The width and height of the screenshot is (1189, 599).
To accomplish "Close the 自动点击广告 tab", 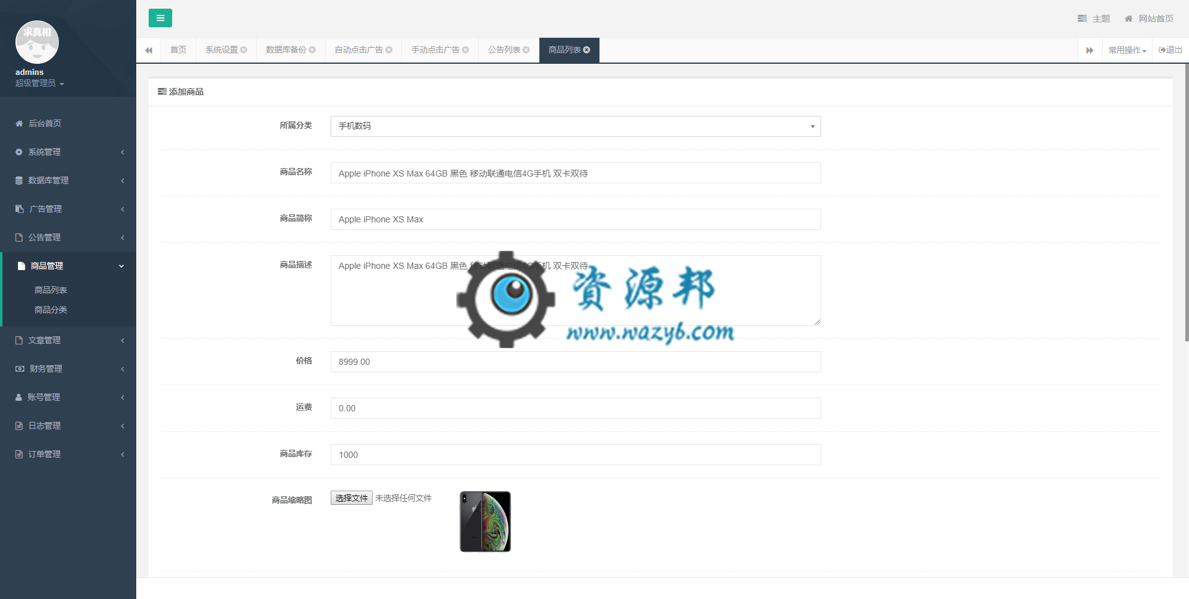I will pyautogui.click(x=389, y=50).
